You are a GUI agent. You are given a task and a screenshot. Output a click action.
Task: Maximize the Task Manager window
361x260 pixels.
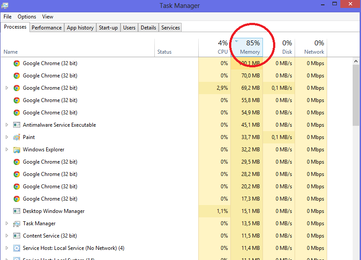click(335, 4)
